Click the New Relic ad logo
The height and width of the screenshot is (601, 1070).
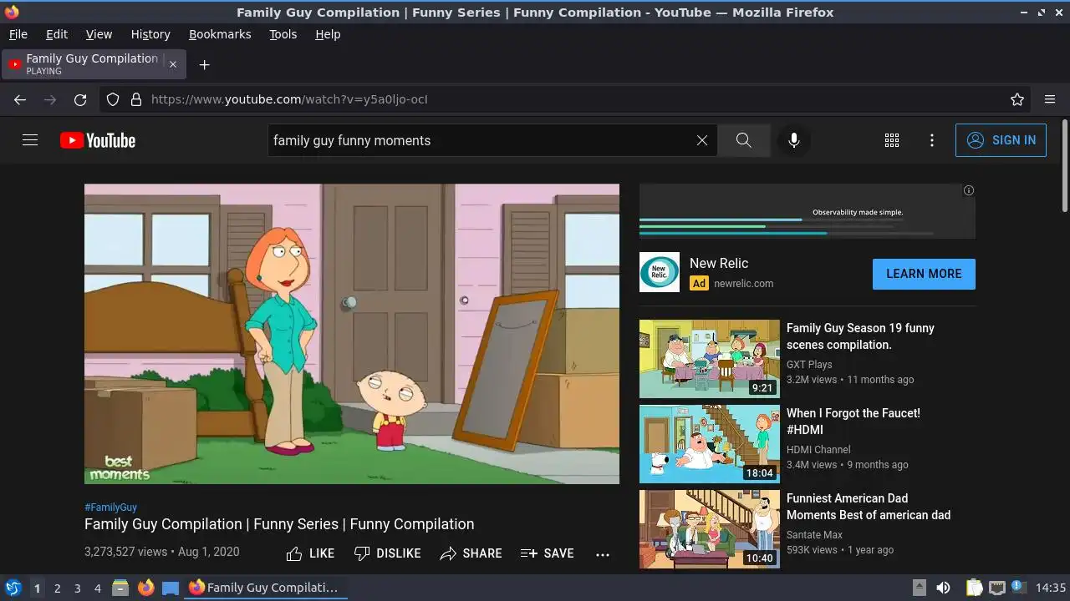click(x=660, y=272)
